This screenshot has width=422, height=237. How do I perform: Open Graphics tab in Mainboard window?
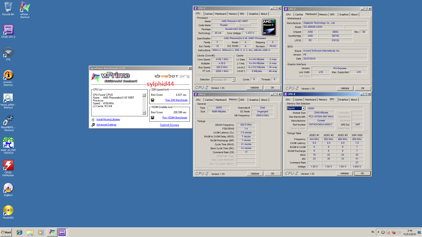pos(344,14)
